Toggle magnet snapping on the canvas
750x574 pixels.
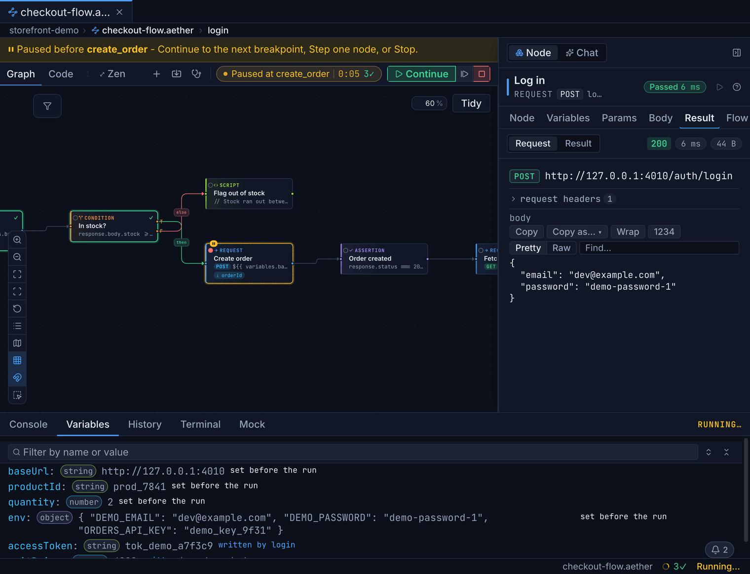pyautogui.click(x=17, y=378)
